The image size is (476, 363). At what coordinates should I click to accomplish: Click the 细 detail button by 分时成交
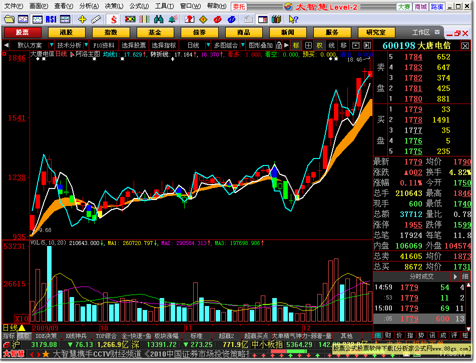pos(465,276)
